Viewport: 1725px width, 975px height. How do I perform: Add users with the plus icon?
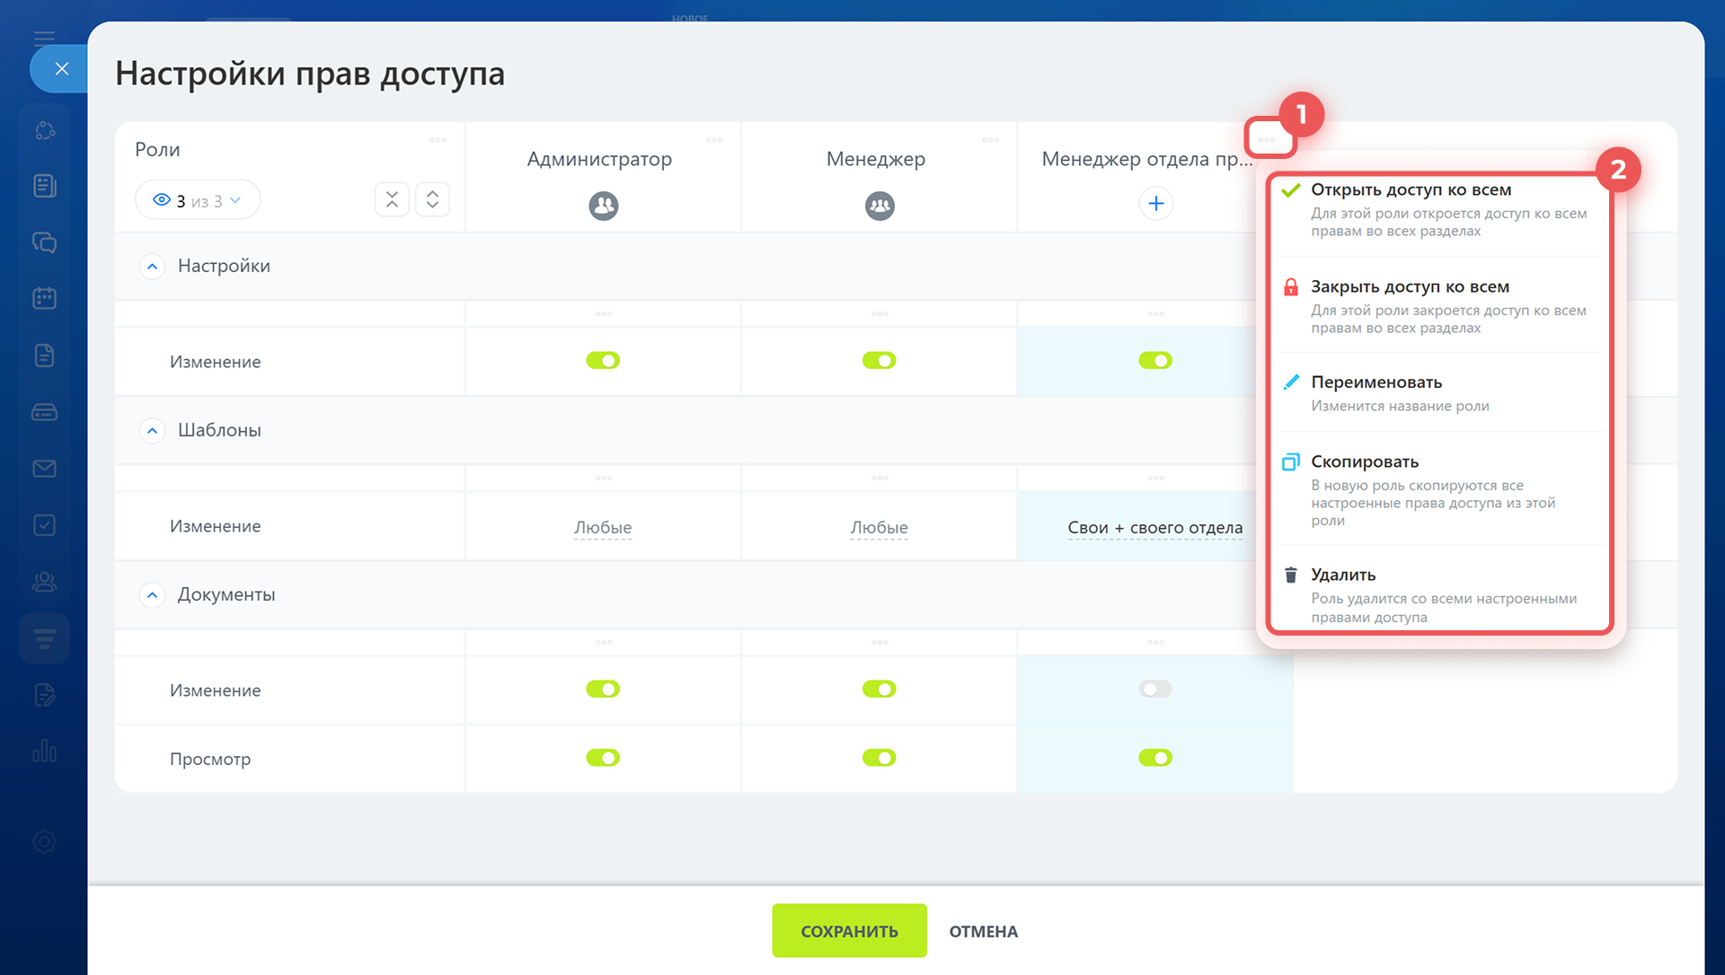coord(1155,204)
